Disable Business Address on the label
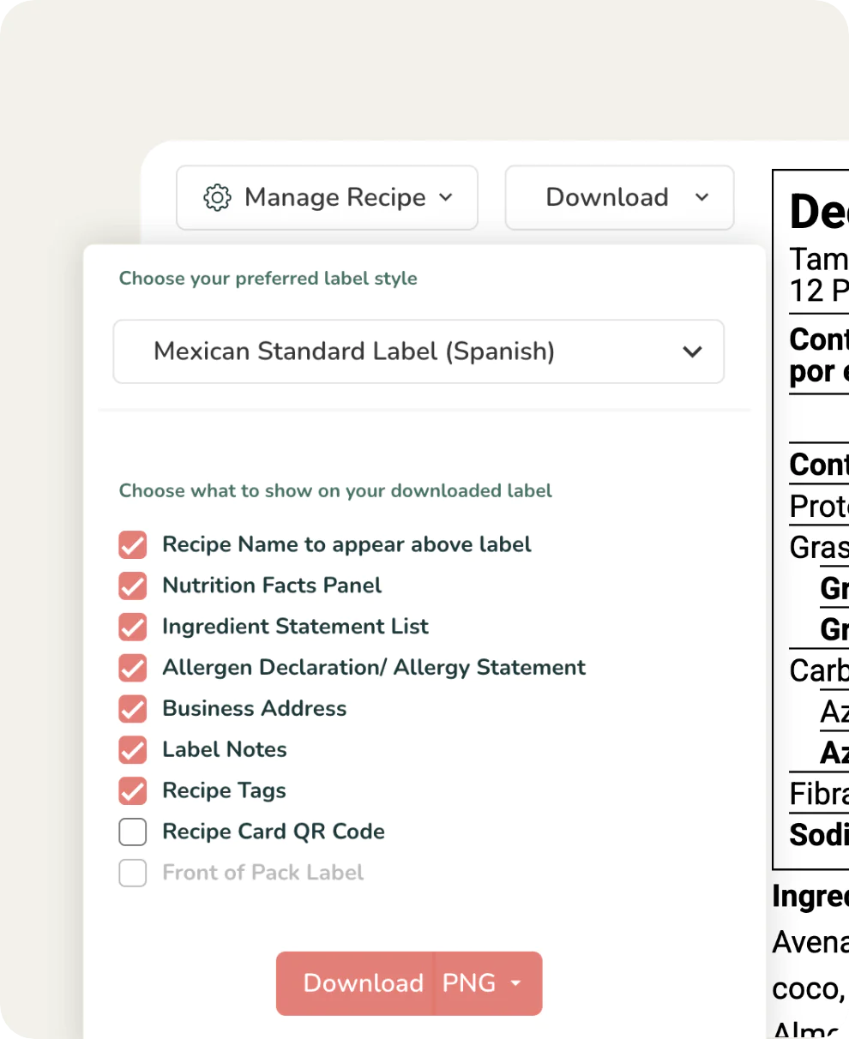This screenshot has height=1039, width=849. pos(132,709)
